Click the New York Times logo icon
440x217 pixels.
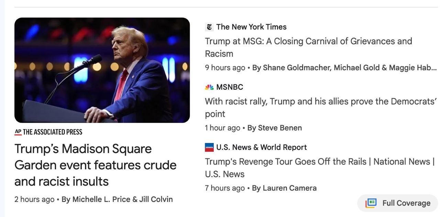click(x=209, y=27)
